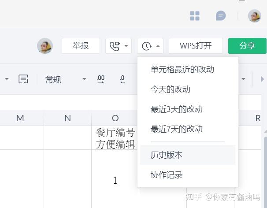This screenshot has width=267, height=208.
Task: Increase decimal places with .00 icon
Action: point(100,79)
